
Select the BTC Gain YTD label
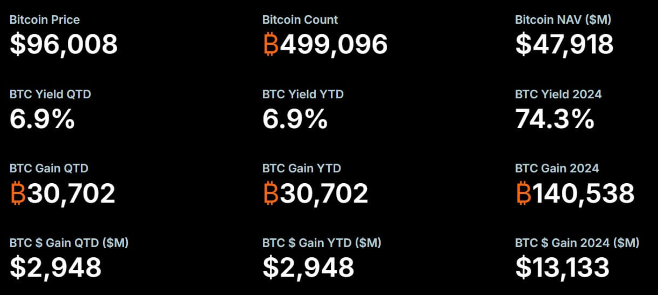[x=301, y=168]
